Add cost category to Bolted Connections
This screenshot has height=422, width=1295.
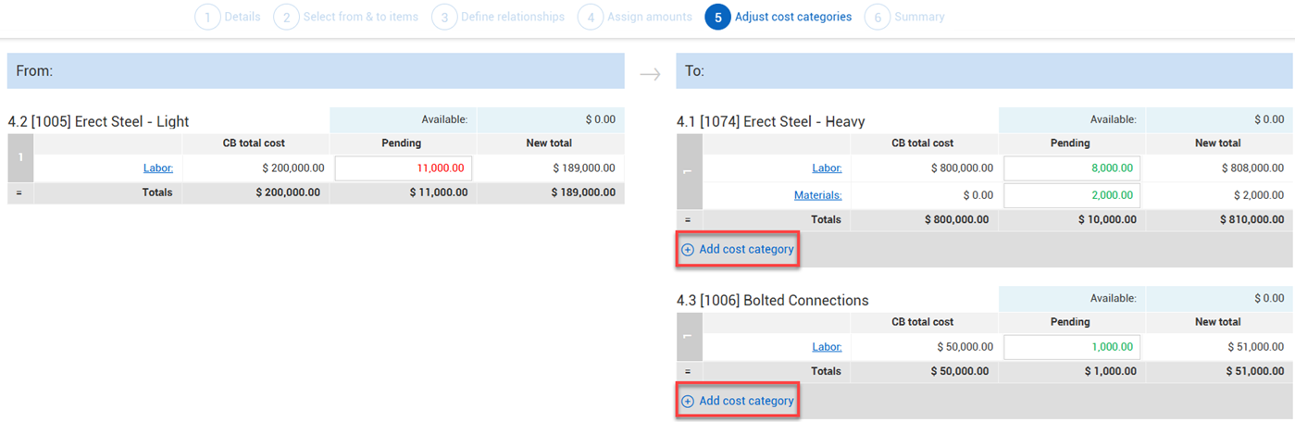[x=738, y=402]
